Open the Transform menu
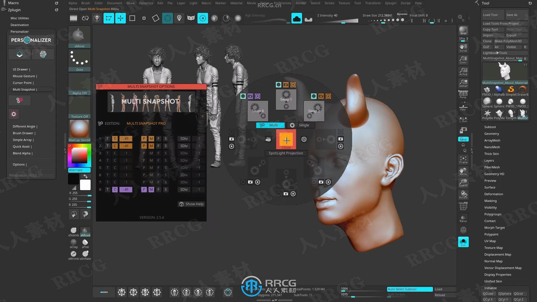The image size is (537, 302). point(373,3)
